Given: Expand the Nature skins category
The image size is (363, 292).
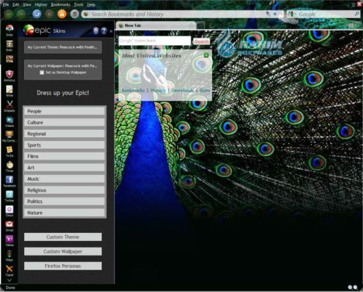Looking at the screenshot, I should tap(65, 212).
